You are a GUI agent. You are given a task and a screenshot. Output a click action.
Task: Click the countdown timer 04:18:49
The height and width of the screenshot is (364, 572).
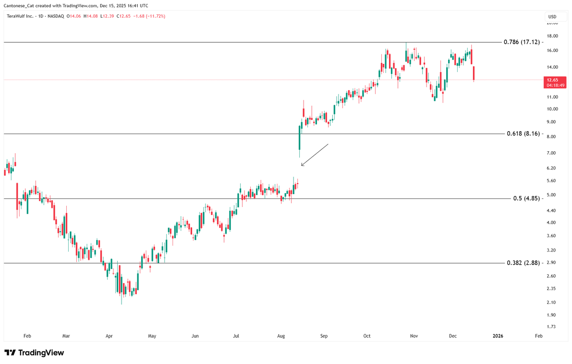(555, 85)
